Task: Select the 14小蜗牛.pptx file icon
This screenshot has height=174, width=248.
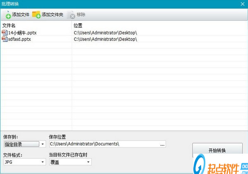Action: pos(5,33)
